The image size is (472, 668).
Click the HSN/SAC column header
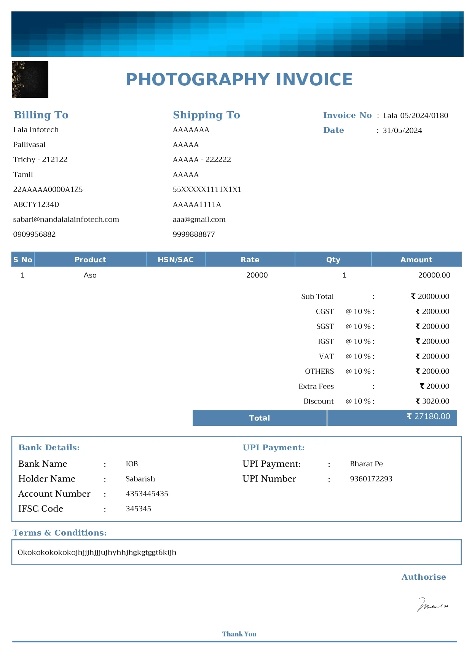[175, 260]
